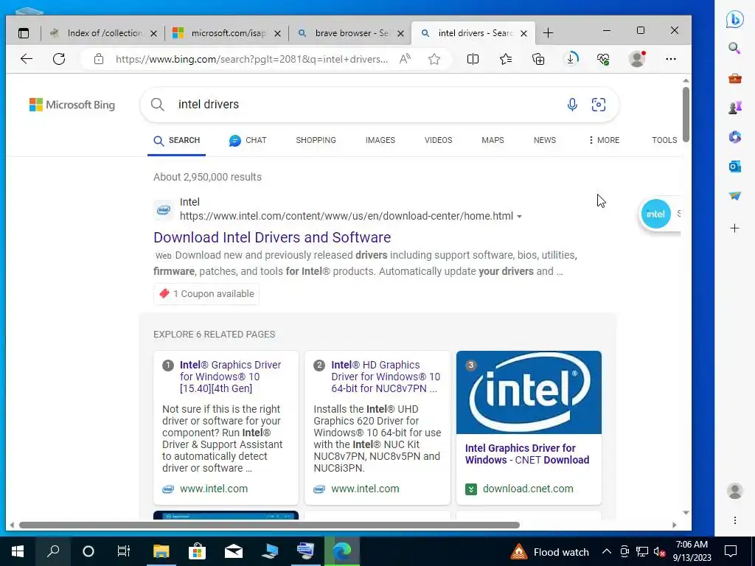Viewport: 755px width, 566px height.
Task: Click the Intel logo thumbnail image
Action: pos(529,392)
